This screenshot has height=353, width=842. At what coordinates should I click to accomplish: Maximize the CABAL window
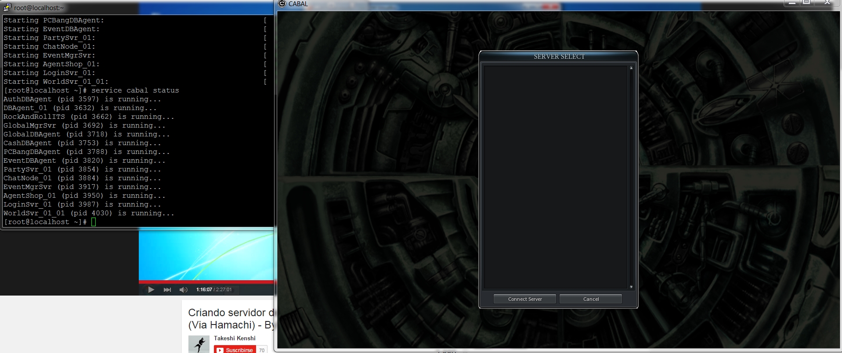806,3
